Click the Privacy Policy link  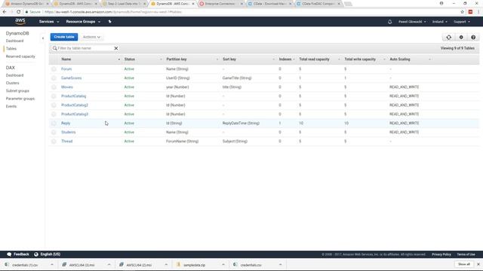[441, 254]
